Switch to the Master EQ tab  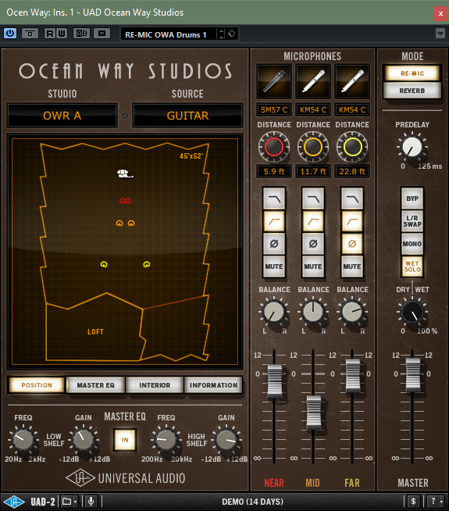[x=96, y=385]
